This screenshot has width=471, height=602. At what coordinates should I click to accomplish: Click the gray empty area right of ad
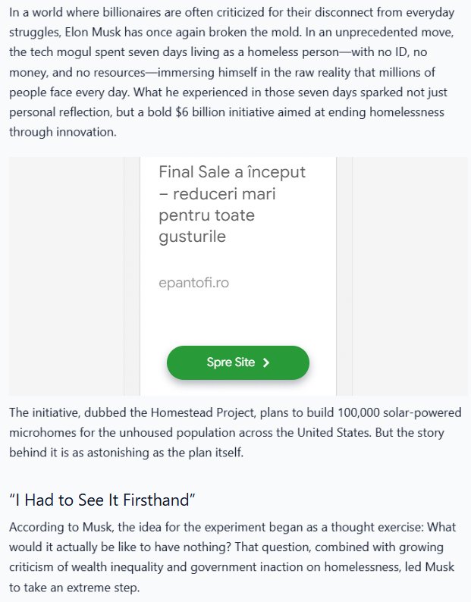(x=410, y=276)
